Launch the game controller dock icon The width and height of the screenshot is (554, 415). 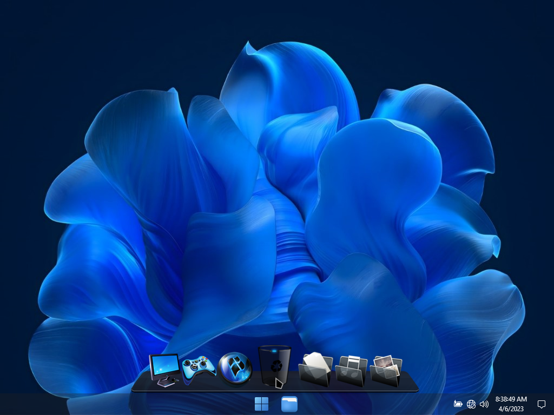tap(199, 370)
